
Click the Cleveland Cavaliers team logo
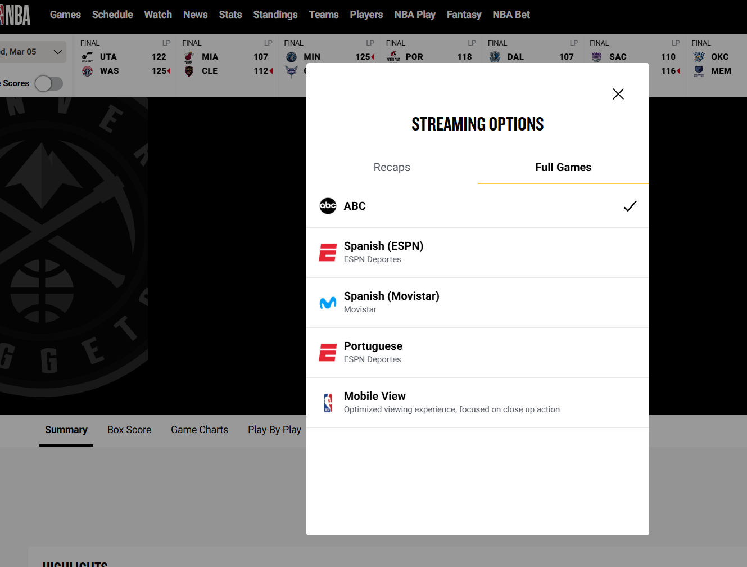click(x=189, y=71)
